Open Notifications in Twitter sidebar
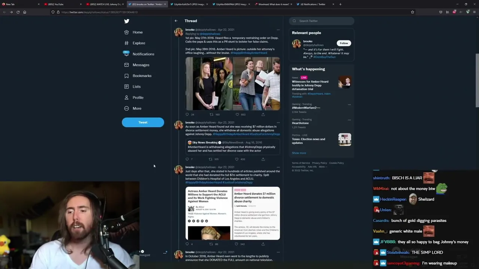Viewport: 479px width, 269px height. pyautogui.click(x=139, y=54)
